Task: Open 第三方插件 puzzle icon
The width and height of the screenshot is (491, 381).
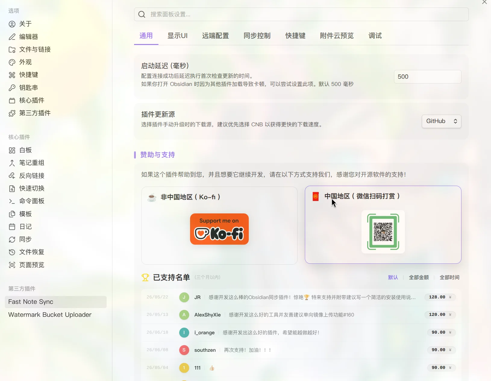Action: tap(12, 113)
